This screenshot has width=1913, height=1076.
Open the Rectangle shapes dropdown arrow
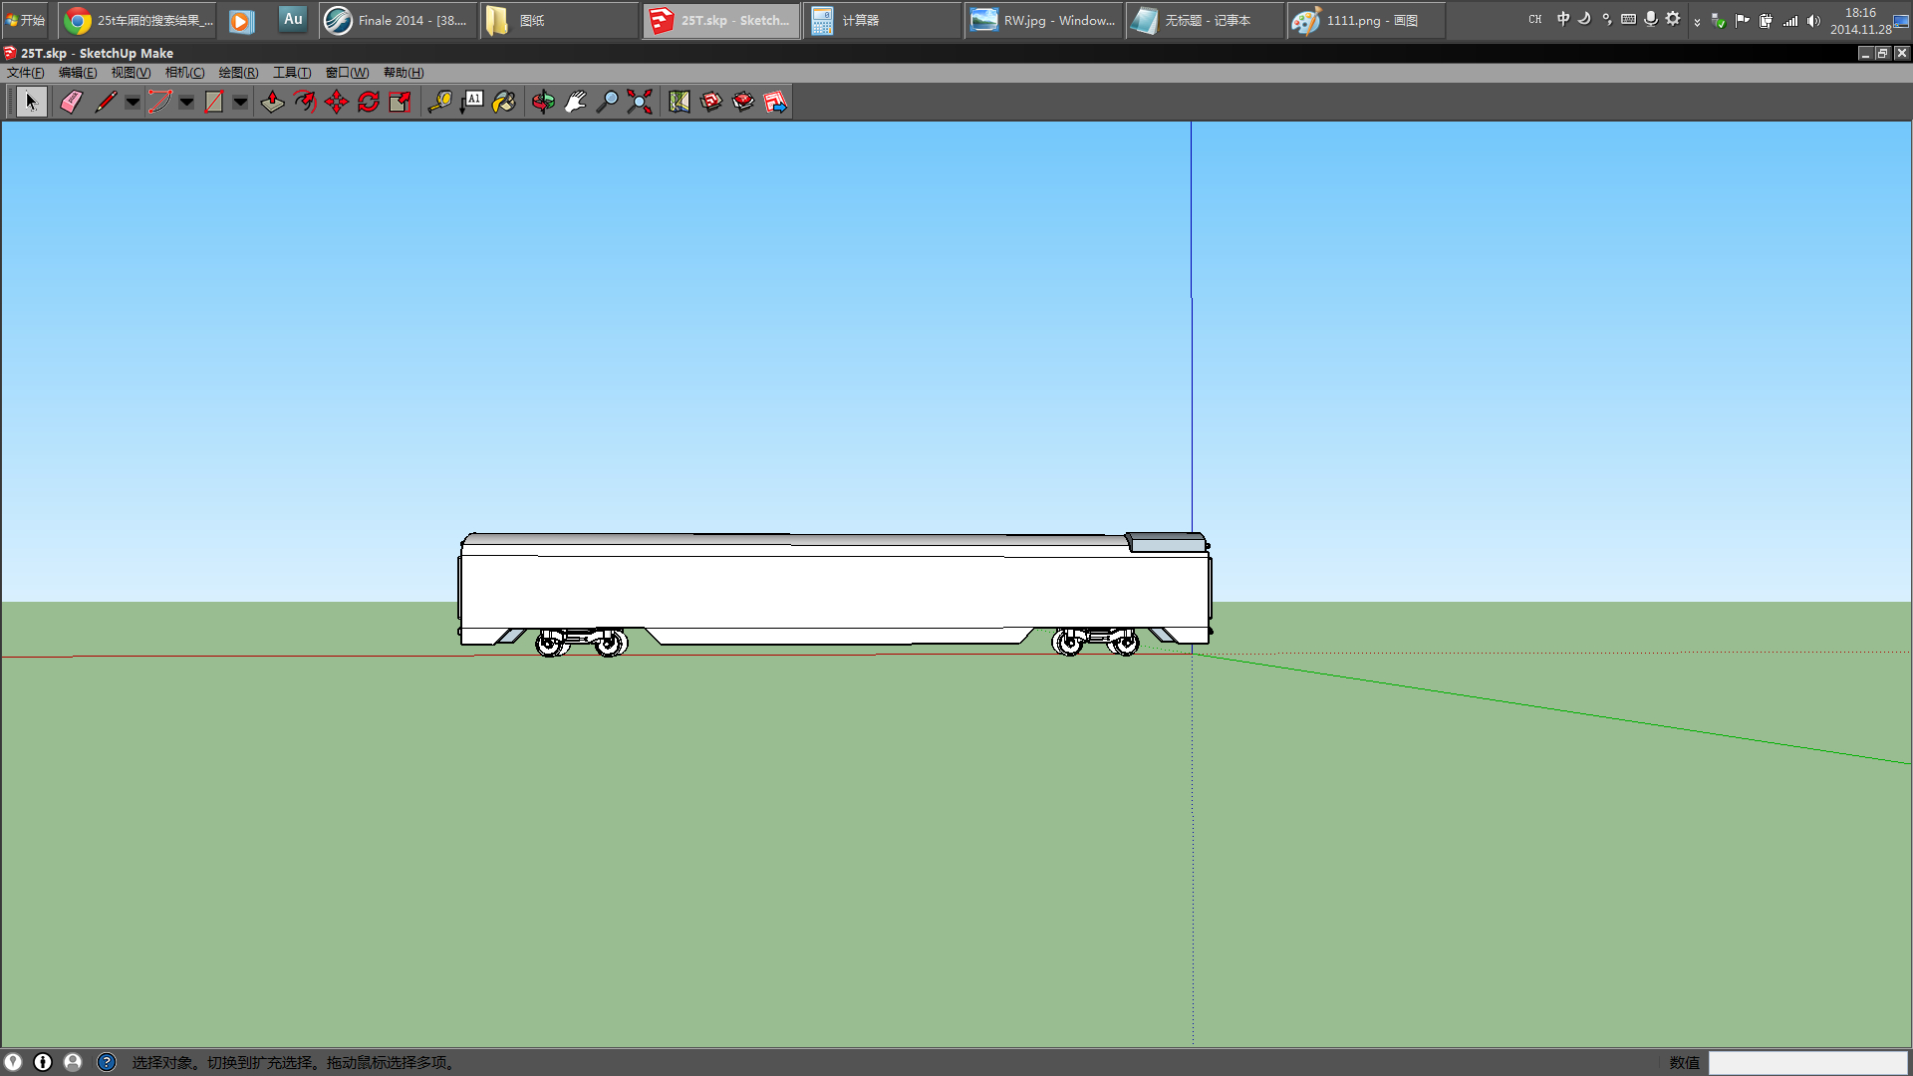(240, 102)
